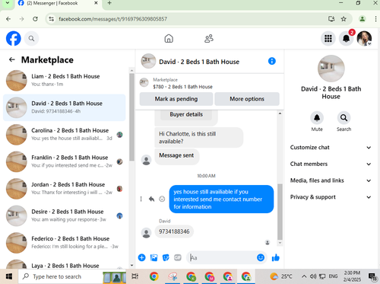Open the Facebook menu grid icon

click(328, 39)
